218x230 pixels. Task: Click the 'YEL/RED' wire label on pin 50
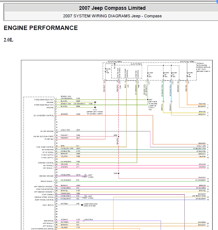click(64, 227)
